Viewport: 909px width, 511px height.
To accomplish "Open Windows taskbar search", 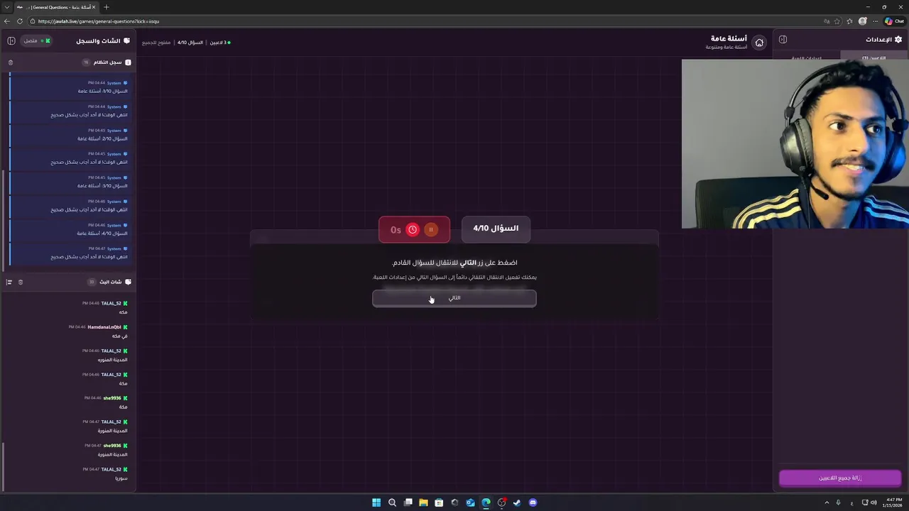I will (x=392, y=502).
